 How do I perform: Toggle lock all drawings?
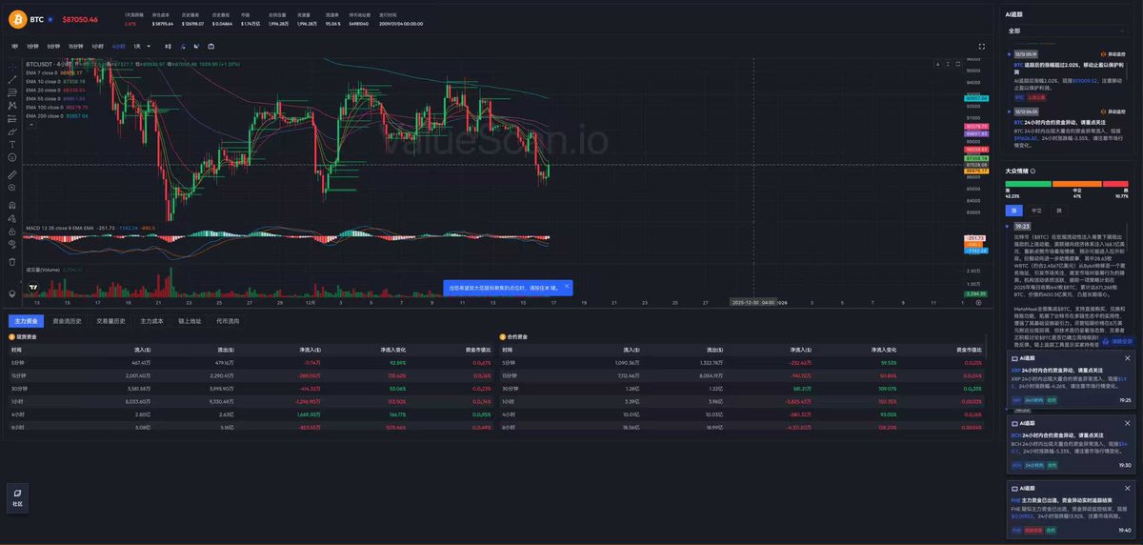(12, 232)
